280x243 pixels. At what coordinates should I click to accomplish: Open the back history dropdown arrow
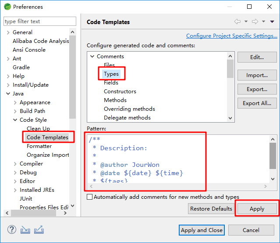pos(246,21)
